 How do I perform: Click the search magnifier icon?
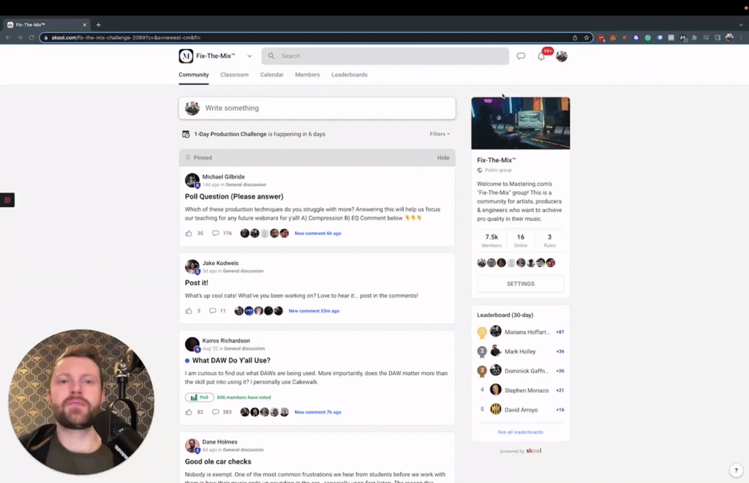point(271,56)
